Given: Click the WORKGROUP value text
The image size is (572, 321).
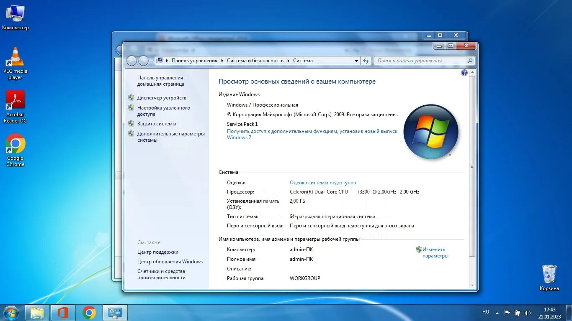Looking at the screenshot, I should [x=305, y=278].
